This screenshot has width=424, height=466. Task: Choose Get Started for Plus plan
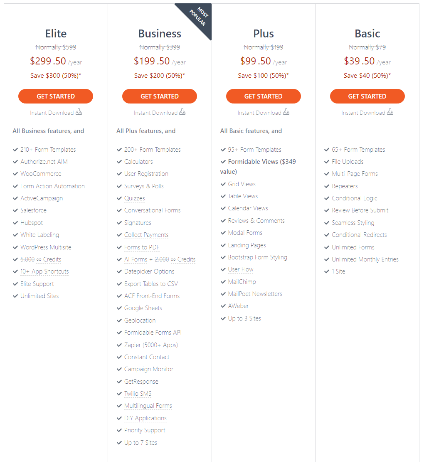click(x=264, y=96)
